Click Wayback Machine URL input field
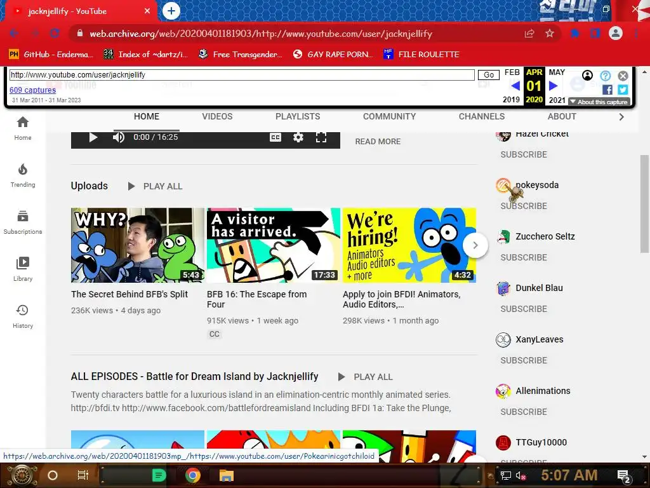Image resolution: width=650 pixels, height=488 pixels. pos(242,75)
